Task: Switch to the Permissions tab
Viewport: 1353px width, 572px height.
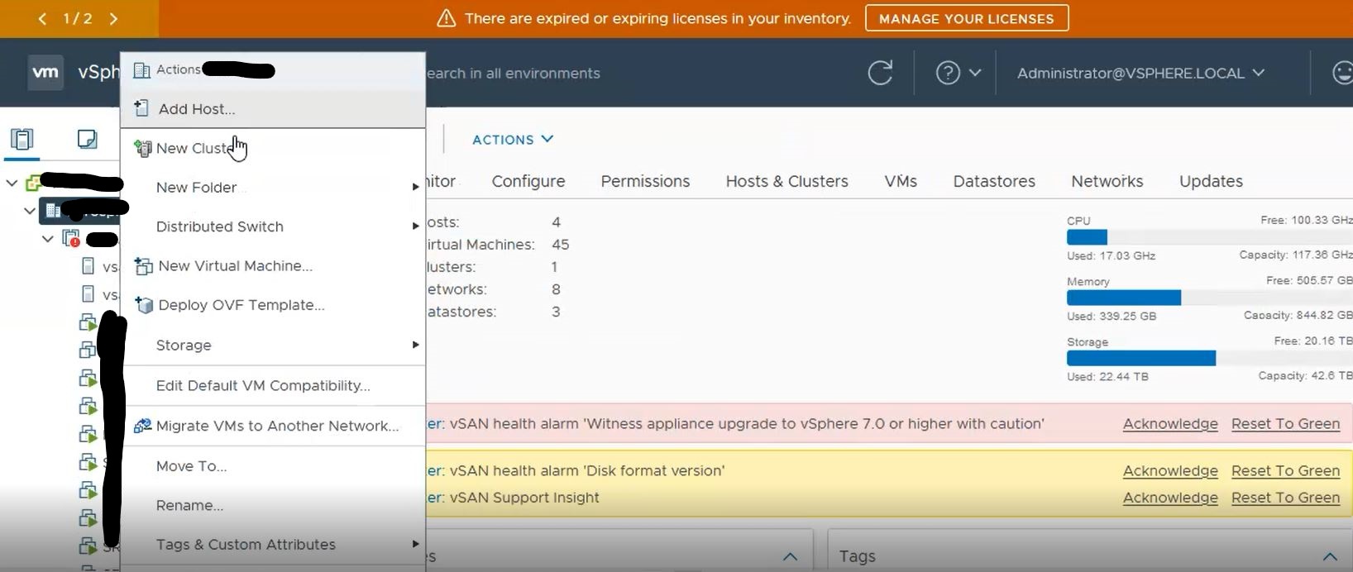Action: tap(645, 181)
